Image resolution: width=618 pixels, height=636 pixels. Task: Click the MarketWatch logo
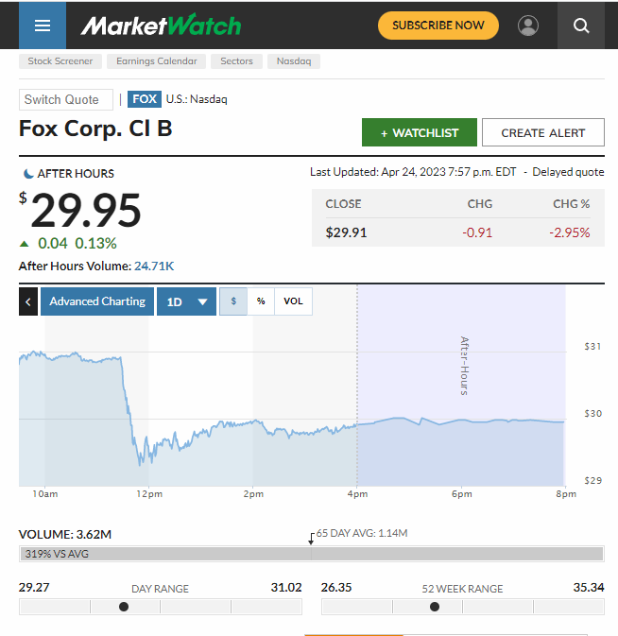(x=161, y=26)
